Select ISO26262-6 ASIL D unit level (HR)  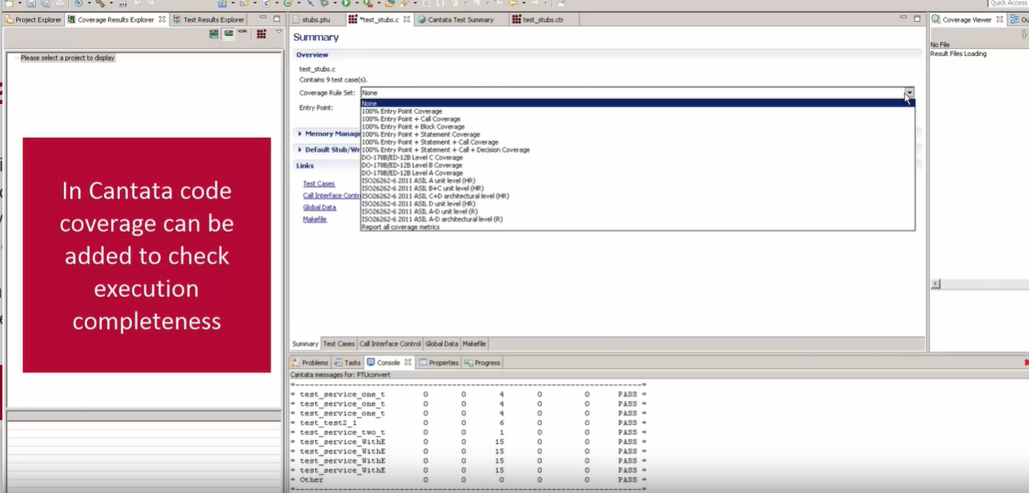tap(637, 203)
